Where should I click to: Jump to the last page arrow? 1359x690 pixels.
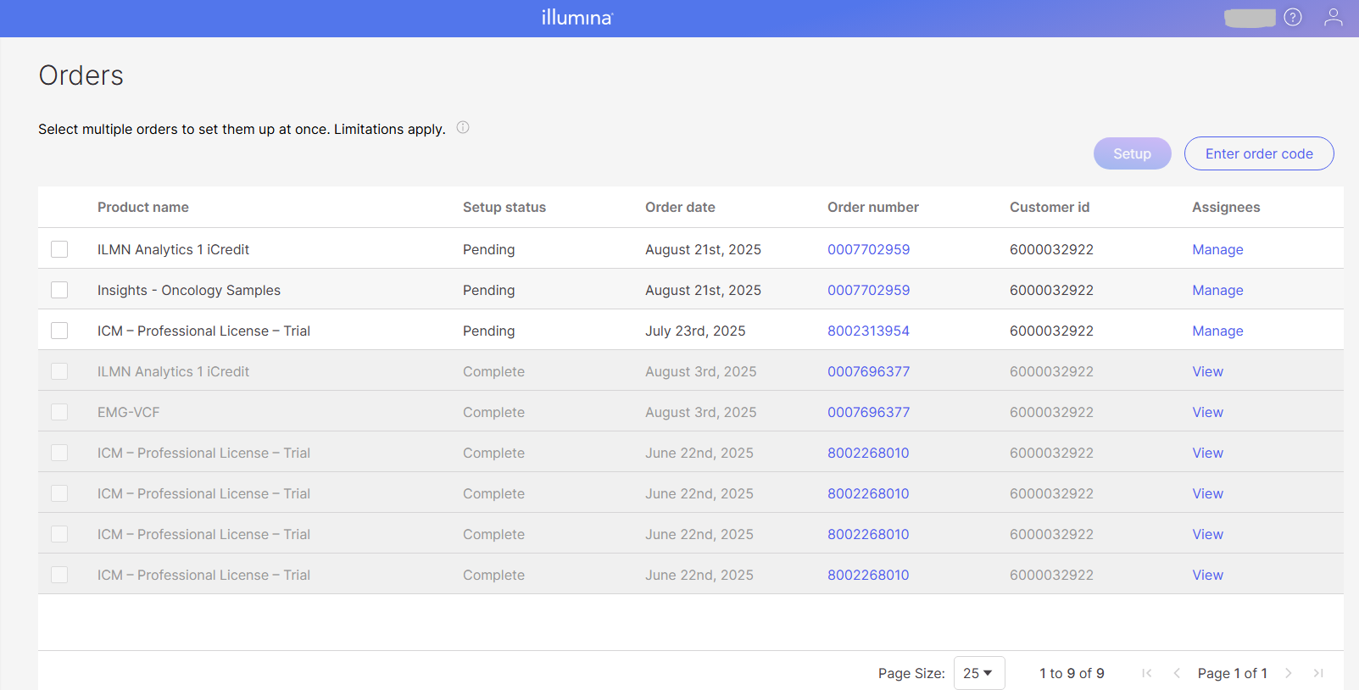[1318, 673]
